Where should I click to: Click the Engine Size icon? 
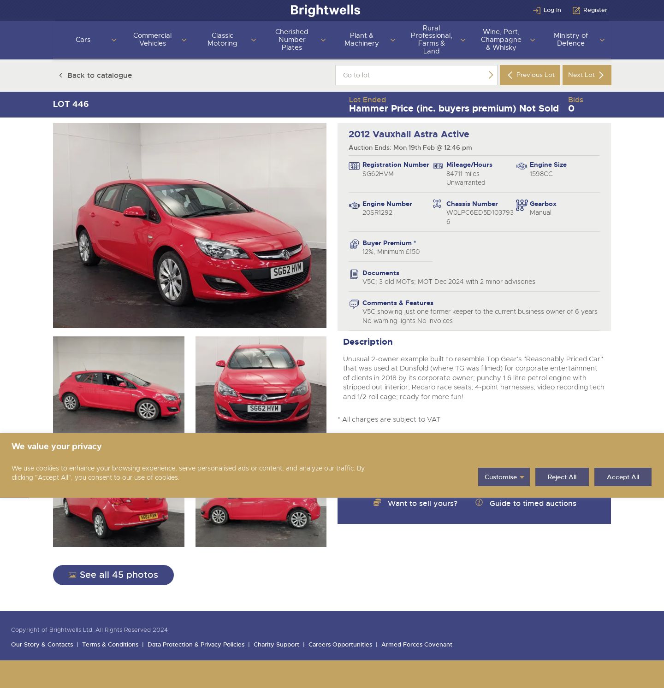(x=522, y=166)
